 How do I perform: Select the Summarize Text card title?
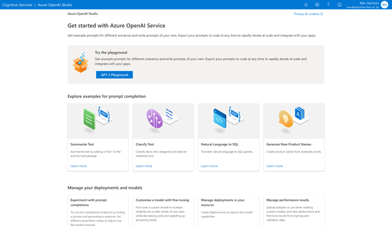pos(82,144)
